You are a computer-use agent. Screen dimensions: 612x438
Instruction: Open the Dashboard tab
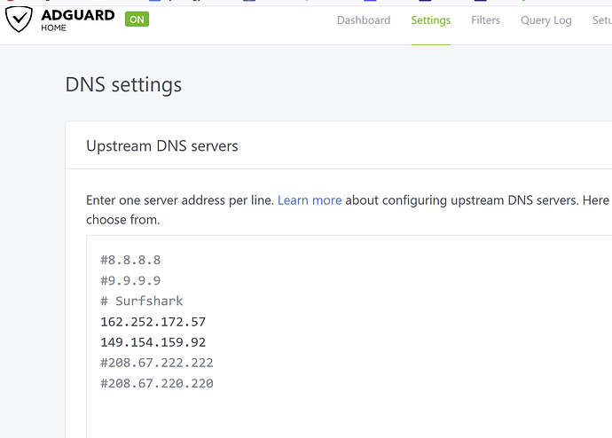click(x=363, y=20)
